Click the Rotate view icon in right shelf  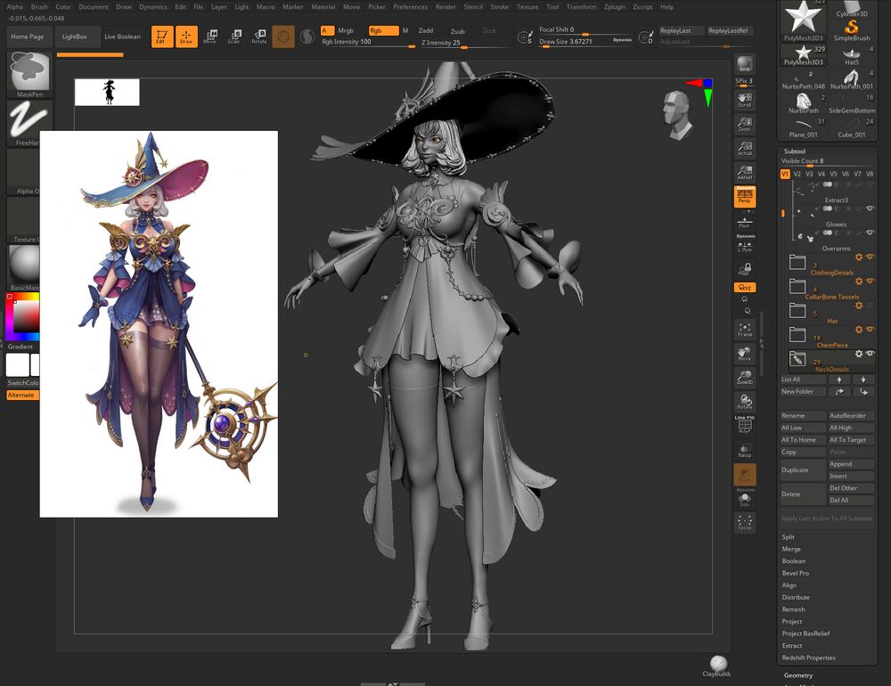pyautogui.click(x=744, y=402)
